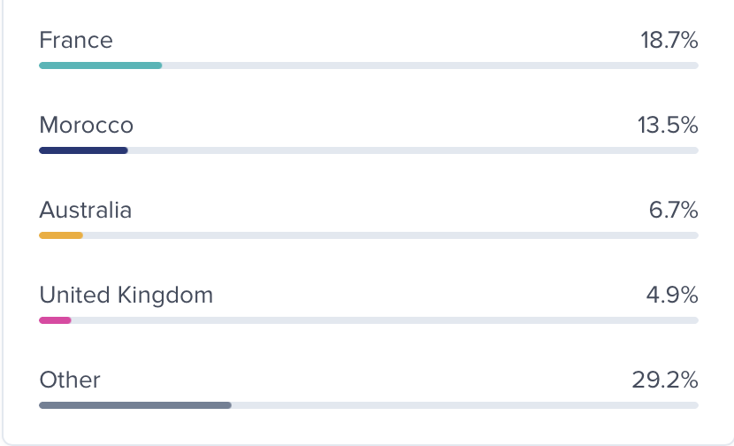Click the Morocco country label
Screen dimensions: 734x446
(x=86, y=126)
